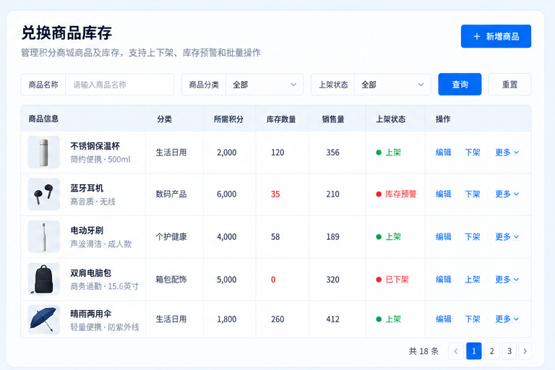This screenshot has height=370, width=555.
Task: Edit the 蓝牙耳机 row
Action: tap(443, 194)
